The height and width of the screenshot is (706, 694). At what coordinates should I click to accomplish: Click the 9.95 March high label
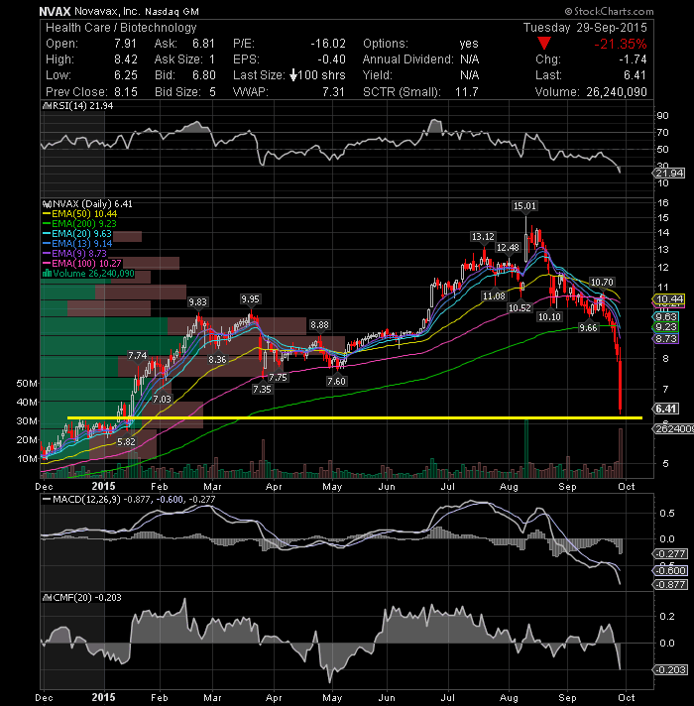pyautogui.click(x=250, y=299)
